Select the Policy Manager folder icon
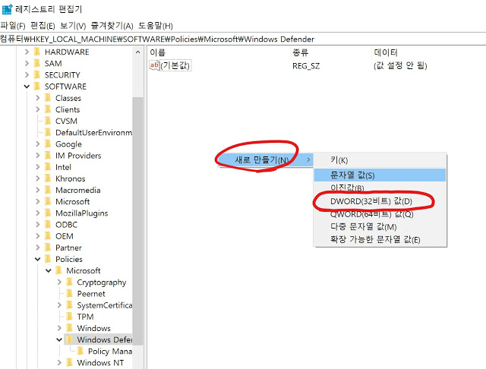 click(80, 351)
